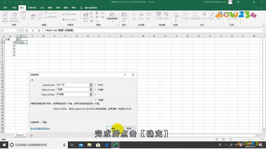Add a new sheet with plus button
Viewport: 266px width, 149px height.
coord(32,135)
